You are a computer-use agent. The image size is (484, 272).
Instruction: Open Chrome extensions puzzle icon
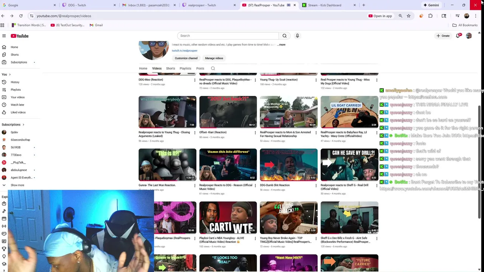point(430,16)
